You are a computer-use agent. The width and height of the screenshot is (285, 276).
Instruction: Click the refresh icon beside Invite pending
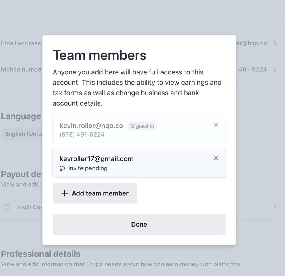[x=62, y=168]
